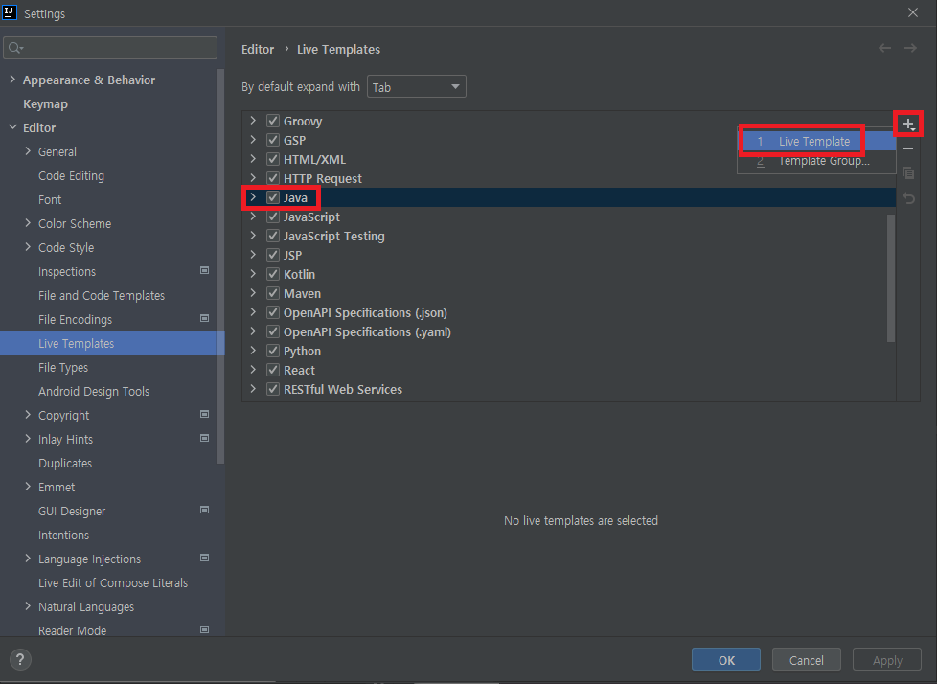Toggle the React group checkbox

pos(273,370)
